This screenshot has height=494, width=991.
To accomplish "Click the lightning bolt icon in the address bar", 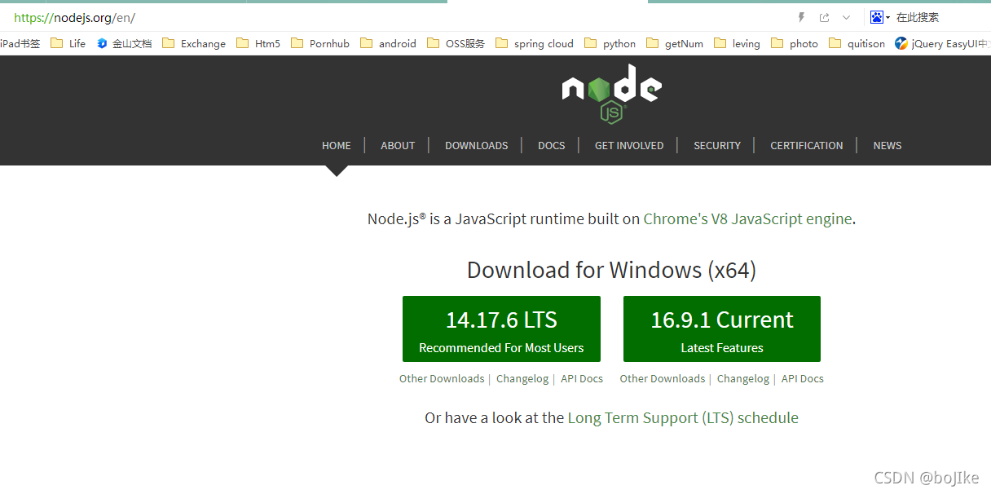I will click(801, 17).
